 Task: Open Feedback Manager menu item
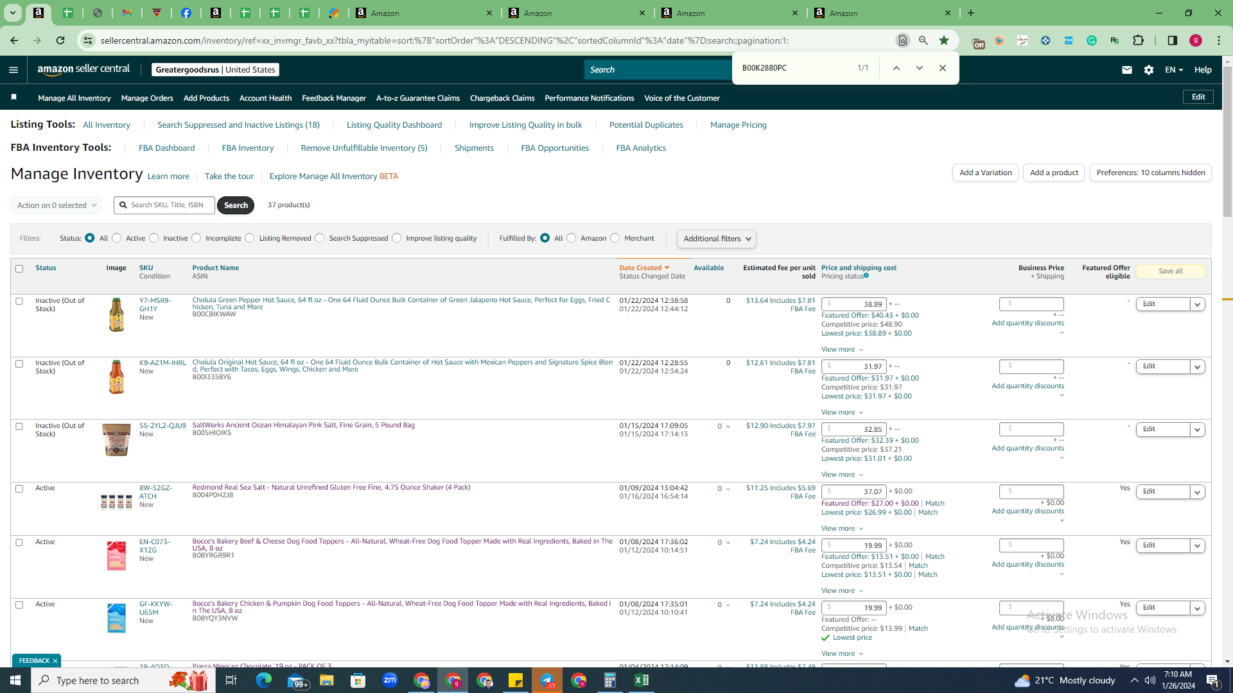click(x=334, y=98)
